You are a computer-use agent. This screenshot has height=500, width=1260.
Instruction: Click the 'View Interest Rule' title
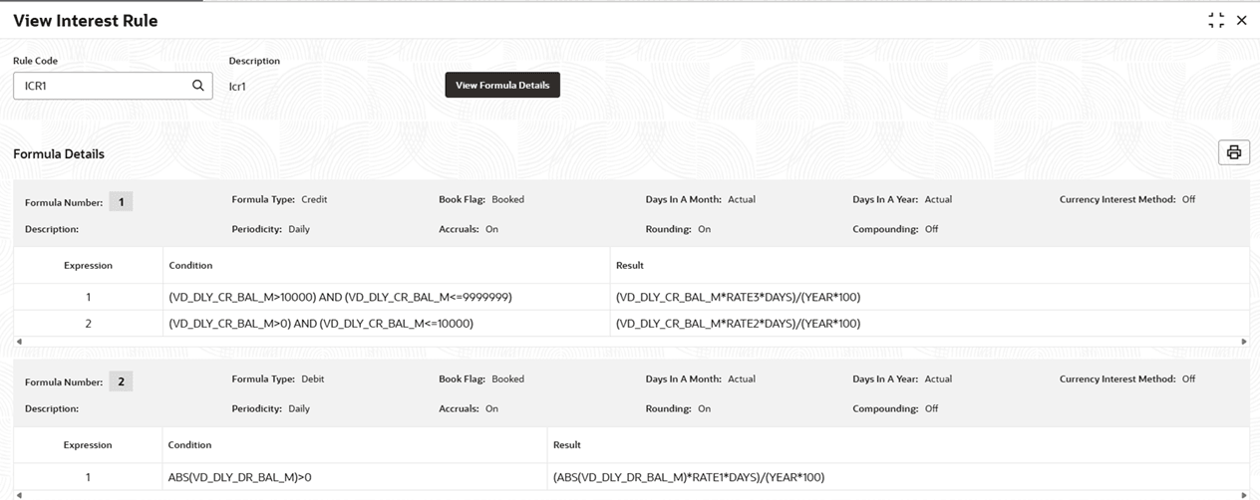(85, 20)
